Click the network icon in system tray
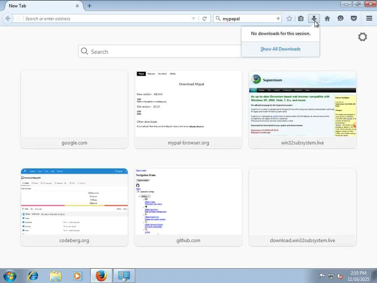The height and width of the screenshot is (283, 377). point(331,276)
